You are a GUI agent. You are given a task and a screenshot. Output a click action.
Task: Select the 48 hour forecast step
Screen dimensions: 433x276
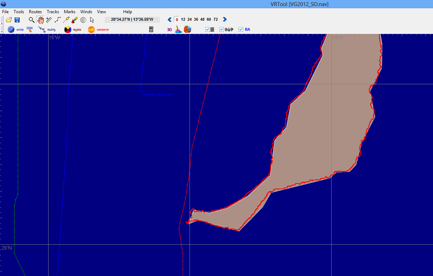click(202, 20)
